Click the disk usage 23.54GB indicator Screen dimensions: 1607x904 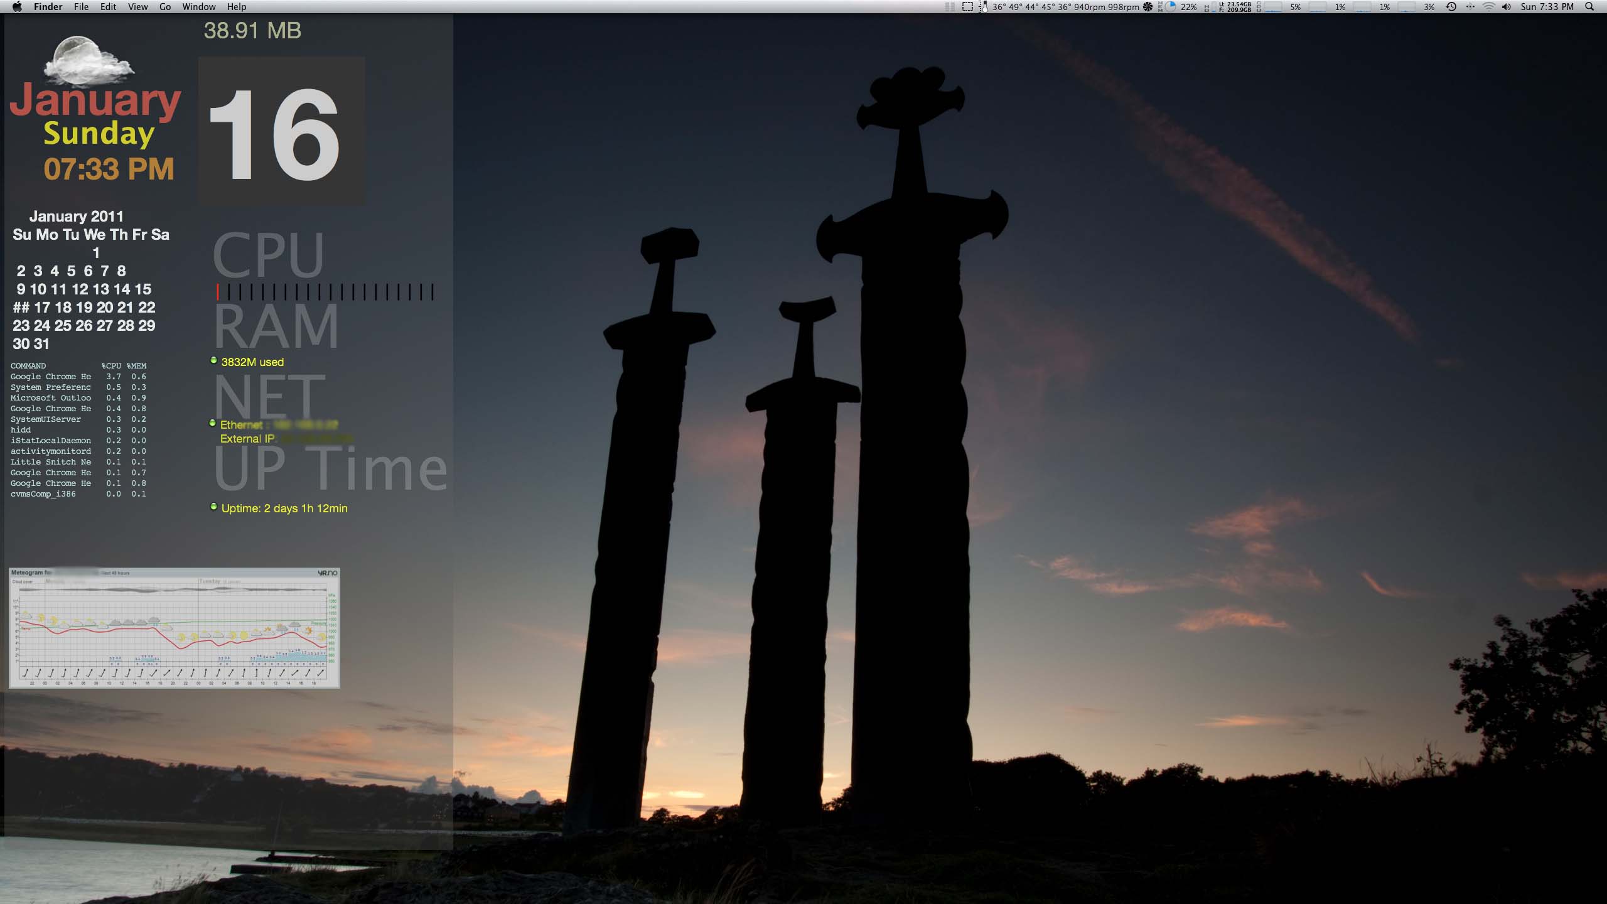[1234, 7]
